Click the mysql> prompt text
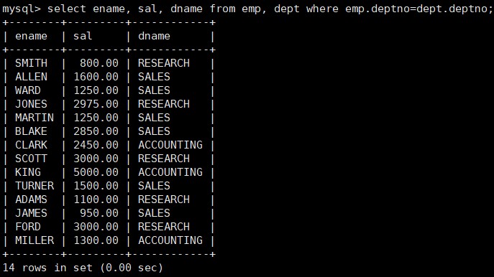The image size is (494, 277). tap(22, 9)
